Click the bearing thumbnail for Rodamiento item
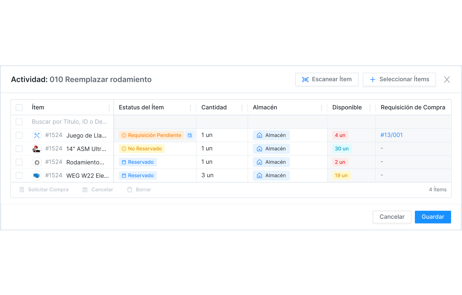Image resolution: width=462 pixels, height=295 pixels. tap(37, 162)
